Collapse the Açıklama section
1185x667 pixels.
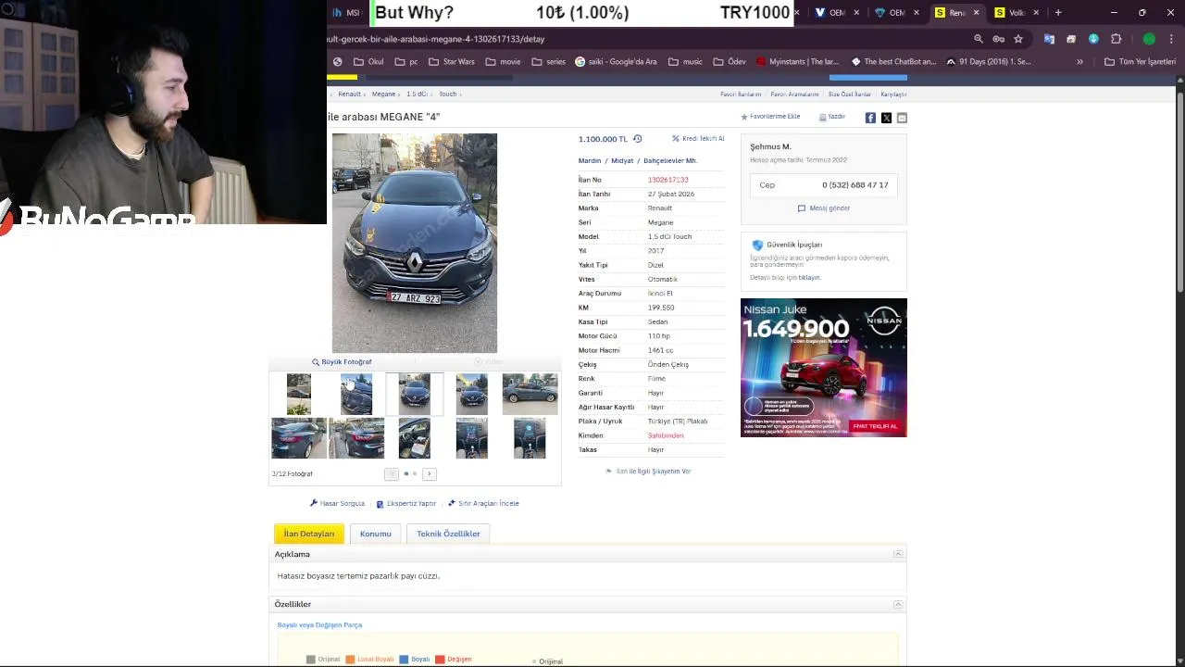click(x=897, y=554)
